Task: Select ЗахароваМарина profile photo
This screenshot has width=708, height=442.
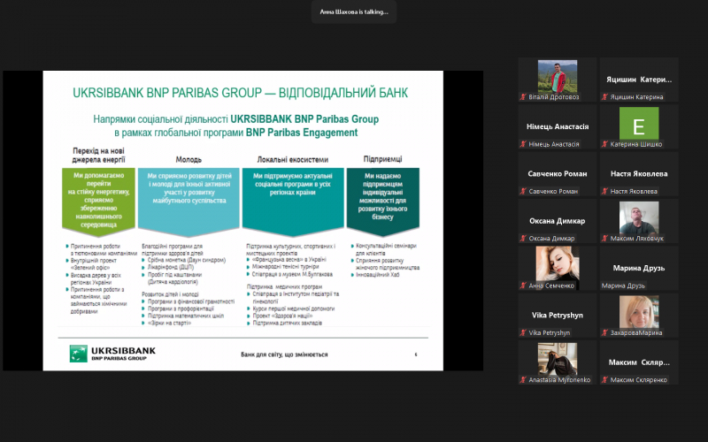Action: pos(639,312)
